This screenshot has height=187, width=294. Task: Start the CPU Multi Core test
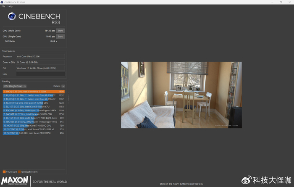click(x=60, y=31)
